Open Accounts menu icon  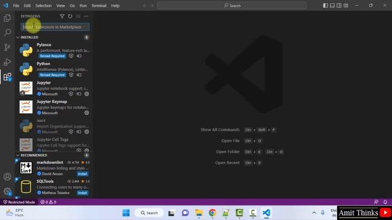(7, 177)
